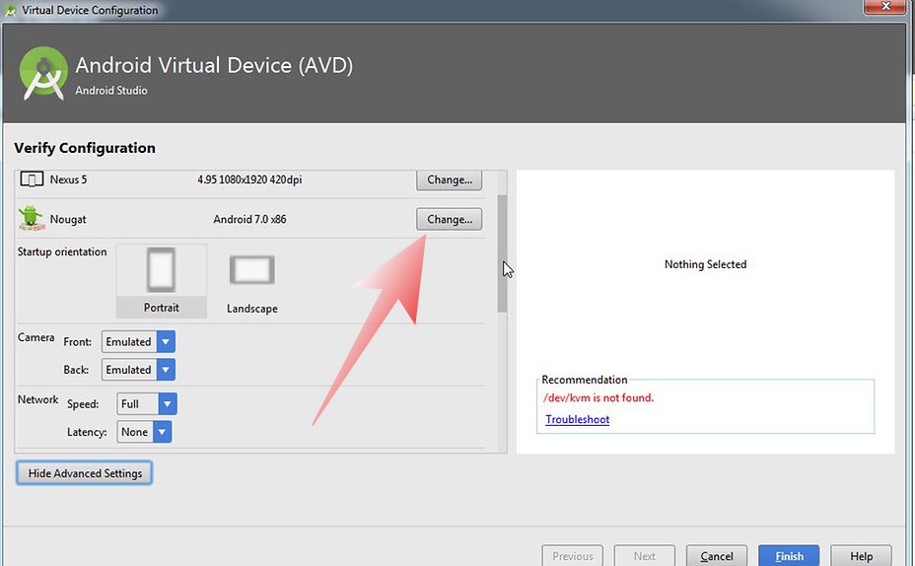Click the Nexus 5 device icon

[32, 179]
